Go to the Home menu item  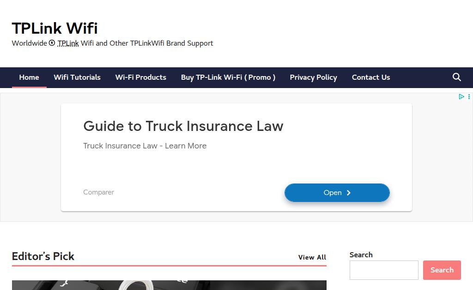pos(29,77)
